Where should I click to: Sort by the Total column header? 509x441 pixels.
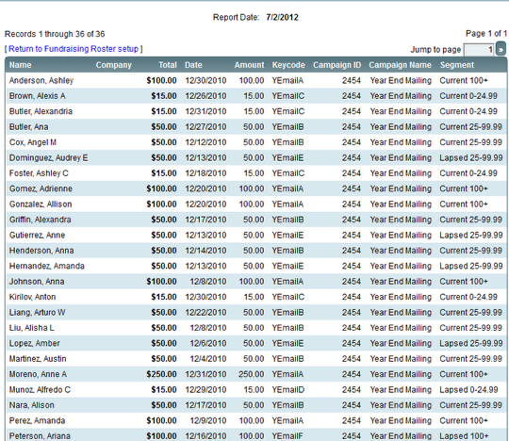click(168, 65)
